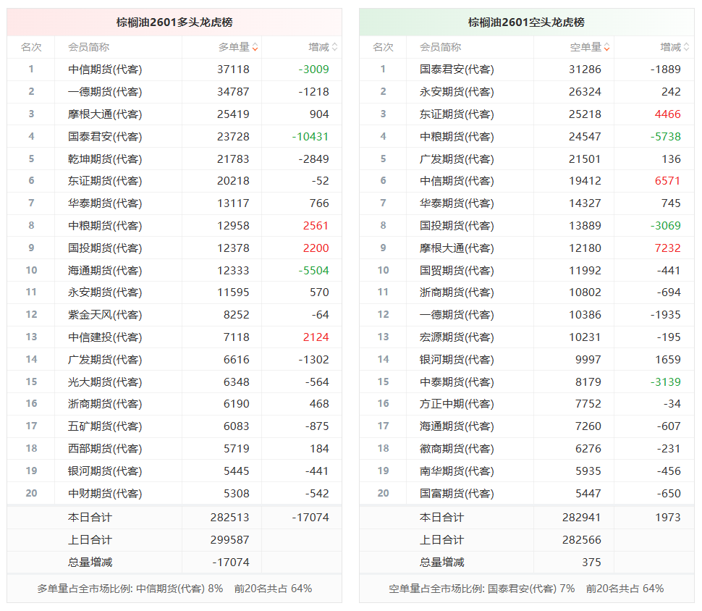Click red change value 2561

coord(316,226)
